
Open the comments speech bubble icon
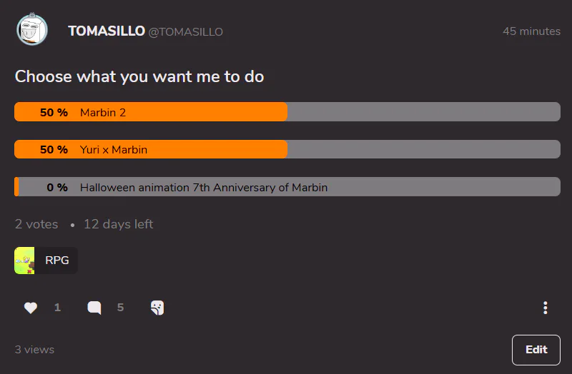pos(94,308)
